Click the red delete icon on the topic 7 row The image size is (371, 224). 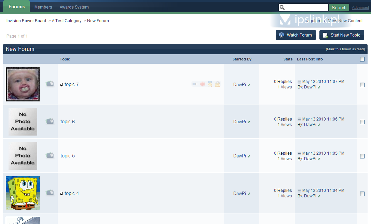[x=203, y=84]
